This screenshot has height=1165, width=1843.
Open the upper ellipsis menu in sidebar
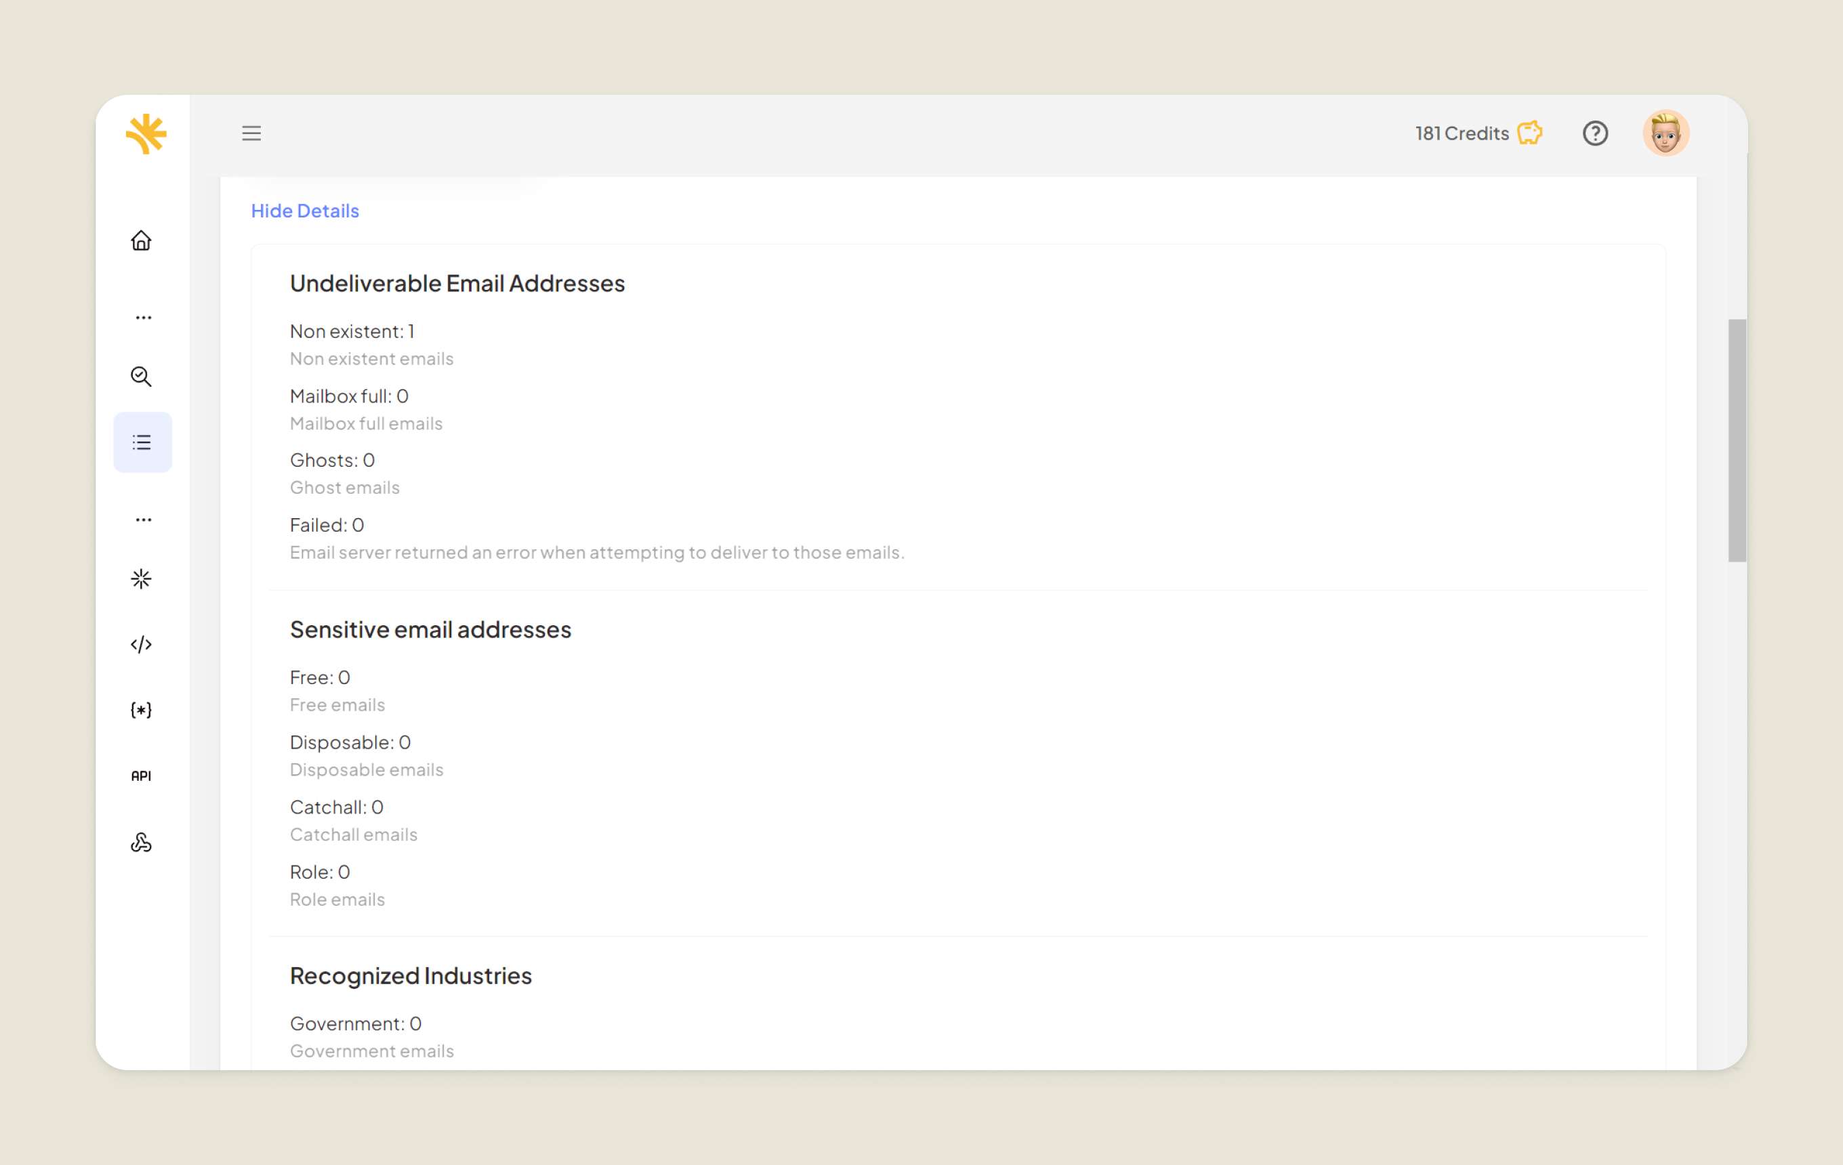tap(142, 317)
